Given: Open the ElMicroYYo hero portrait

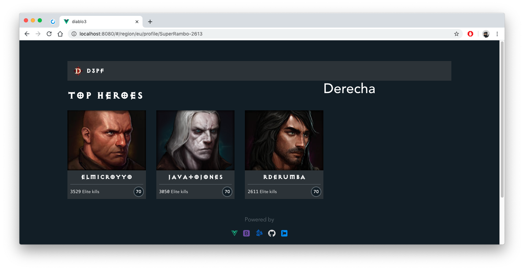Looking at the screenshot, I should point(107,140).
